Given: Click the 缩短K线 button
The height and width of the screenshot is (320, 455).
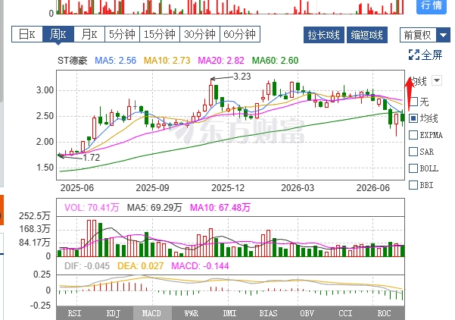Looking at the screenshot, I should click(366, 35).
